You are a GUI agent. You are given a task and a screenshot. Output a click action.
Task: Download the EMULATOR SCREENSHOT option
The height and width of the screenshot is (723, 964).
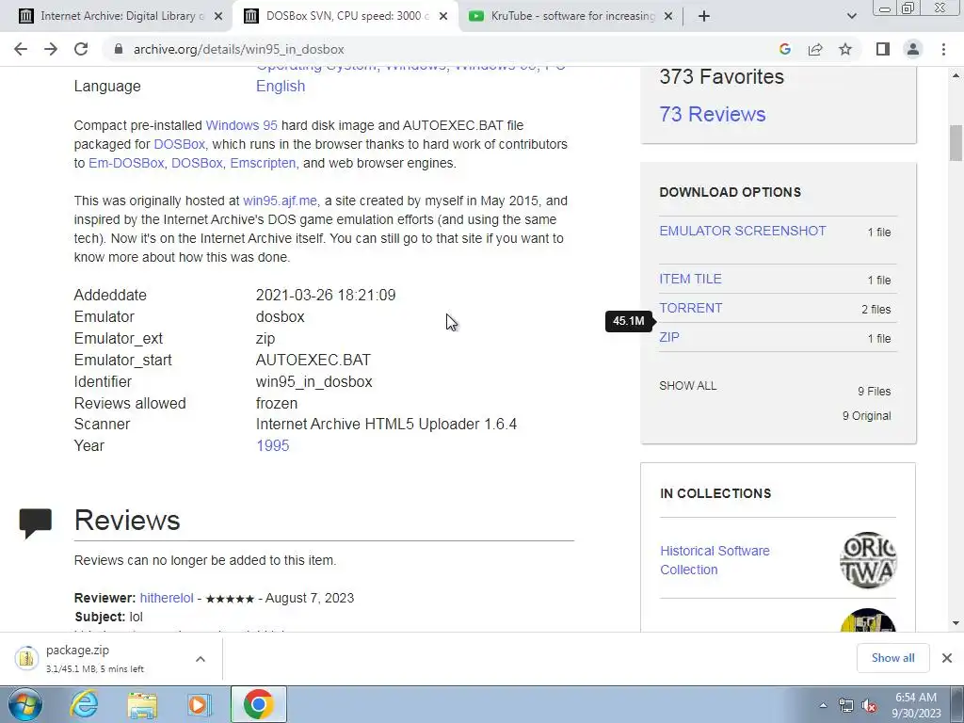pyautogui.click(x=743, y=231)
